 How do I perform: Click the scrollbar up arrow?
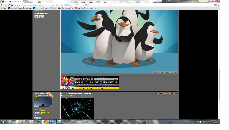click(219, 11)
